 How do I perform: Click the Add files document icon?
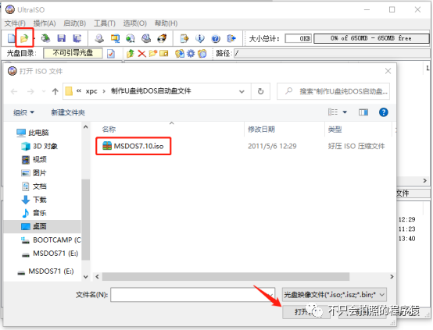coord(184,38)
